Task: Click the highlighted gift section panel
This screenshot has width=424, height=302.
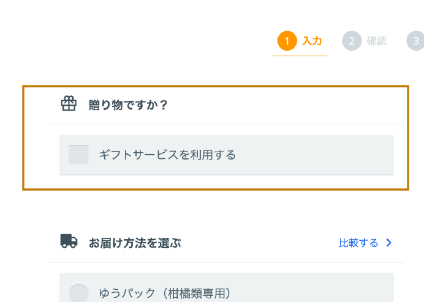Action: tap(216, 138)
